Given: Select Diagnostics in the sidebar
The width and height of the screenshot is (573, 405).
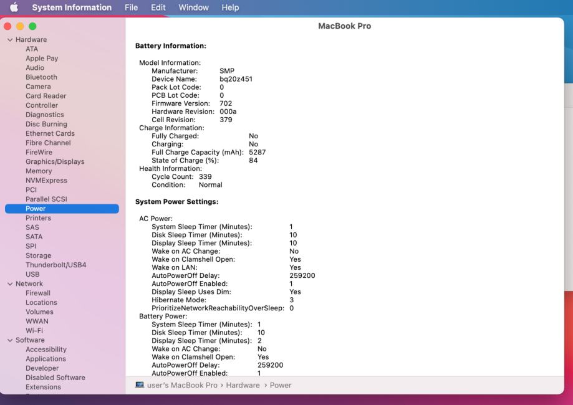Looking at the screenshot, I should [45, 115].
